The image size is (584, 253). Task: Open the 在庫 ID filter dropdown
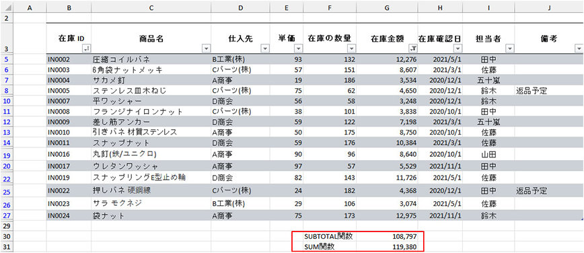(x=86, y=48)
